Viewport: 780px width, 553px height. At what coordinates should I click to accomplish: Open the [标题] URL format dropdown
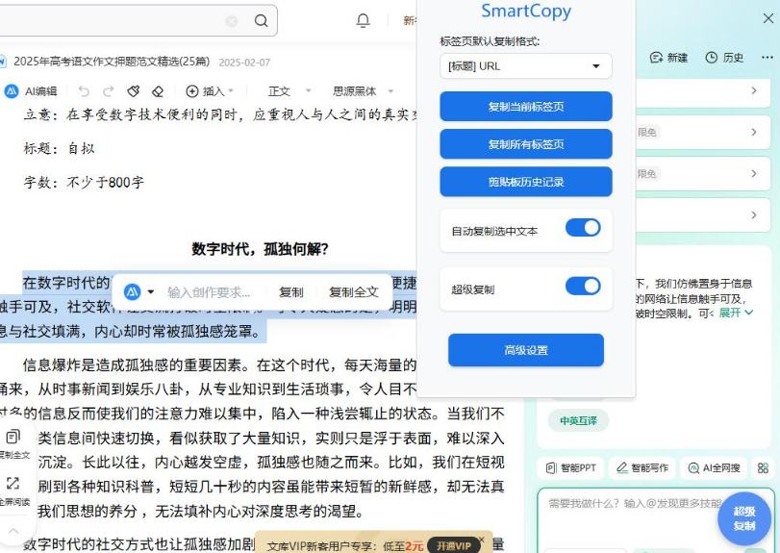coord(526,66)
